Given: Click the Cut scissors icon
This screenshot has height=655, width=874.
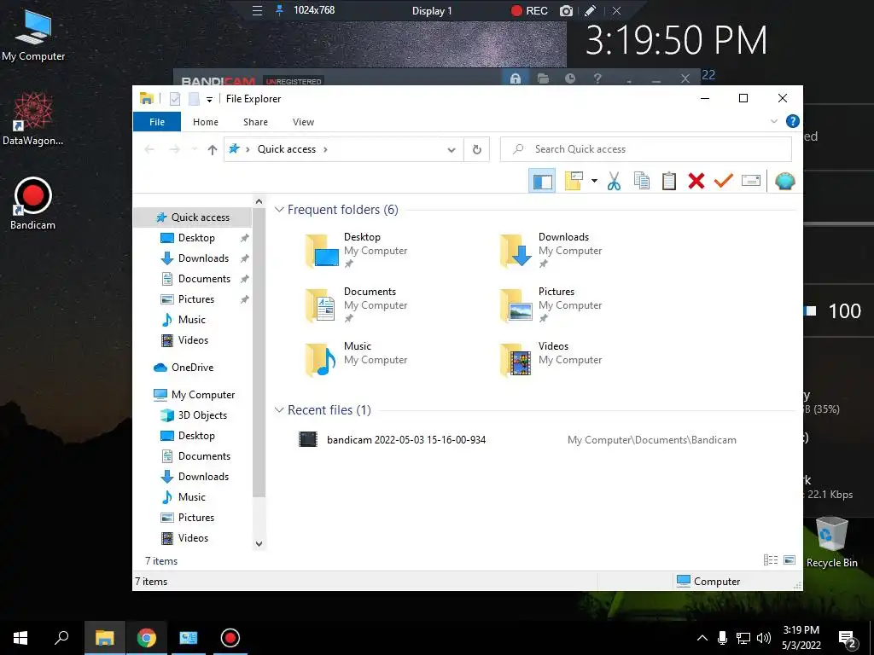Looking at the screenshot, I should (614, 181).
